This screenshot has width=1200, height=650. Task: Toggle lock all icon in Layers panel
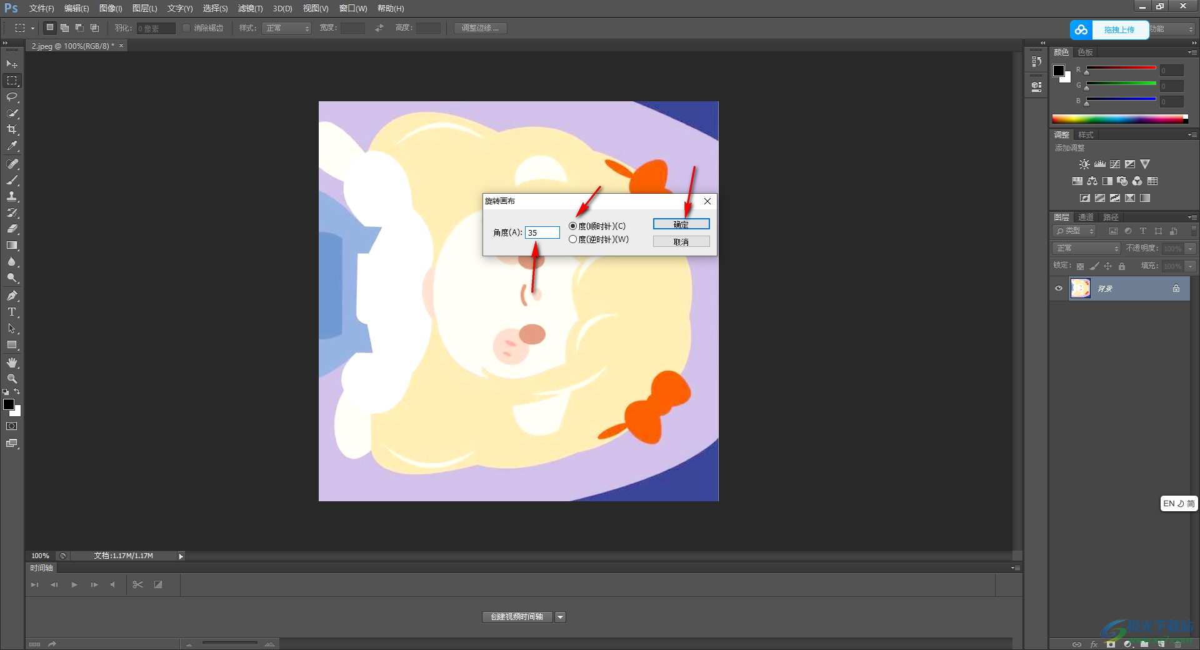[x=1122, y=266]
